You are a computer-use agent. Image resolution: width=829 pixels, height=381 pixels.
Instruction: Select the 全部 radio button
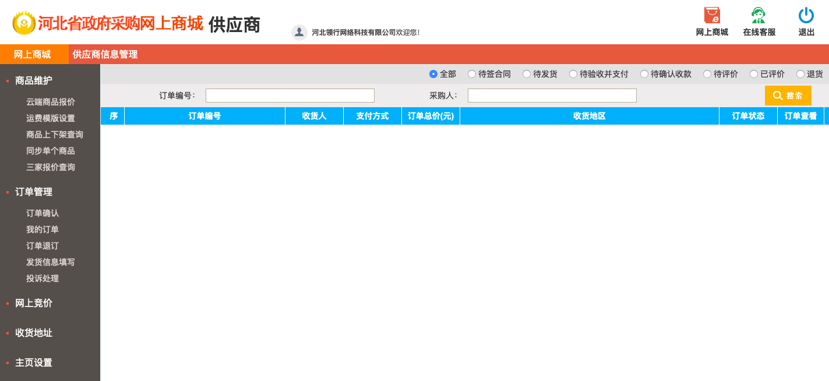[433, 74]
